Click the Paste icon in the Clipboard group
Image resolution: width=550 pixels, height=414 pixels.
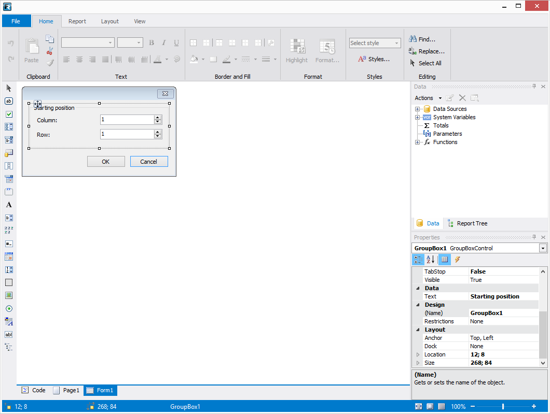(31, 49)
